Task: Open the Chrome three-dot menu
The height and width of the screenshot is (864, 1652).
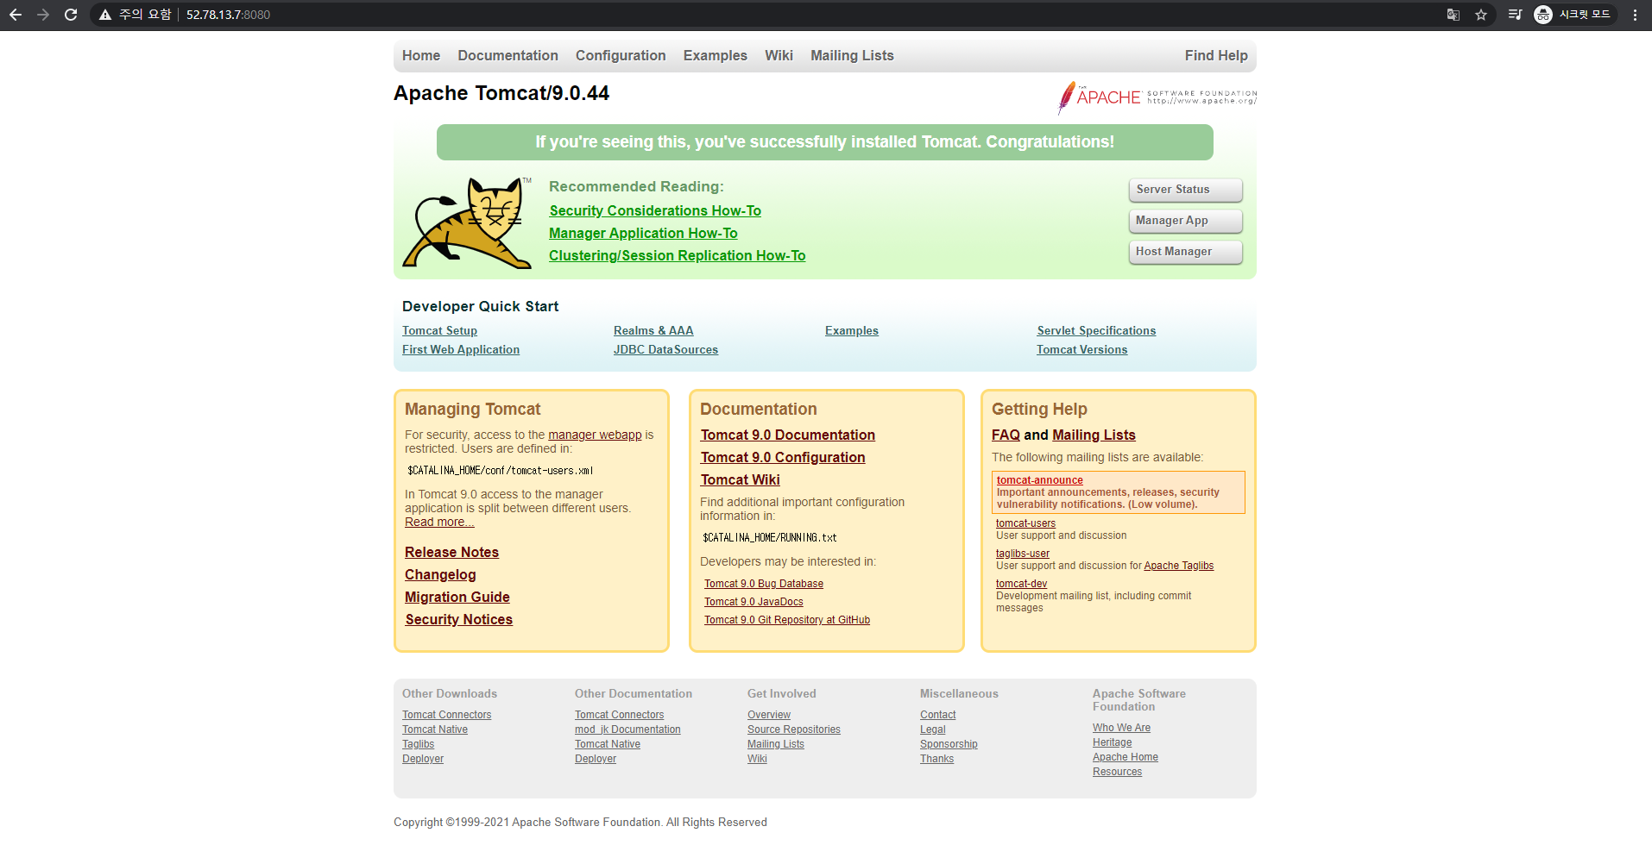Action: point(1635,15)
